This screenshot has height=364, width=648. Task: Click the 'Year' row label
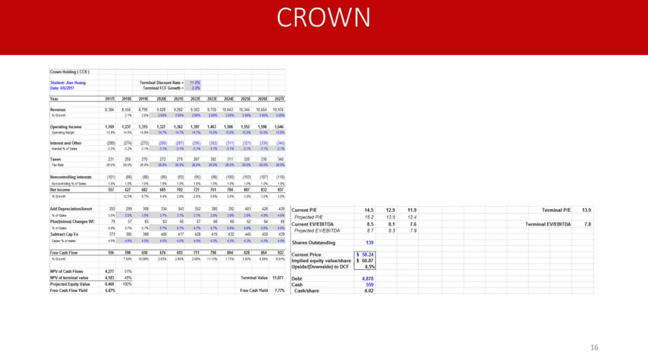[54, 99]
